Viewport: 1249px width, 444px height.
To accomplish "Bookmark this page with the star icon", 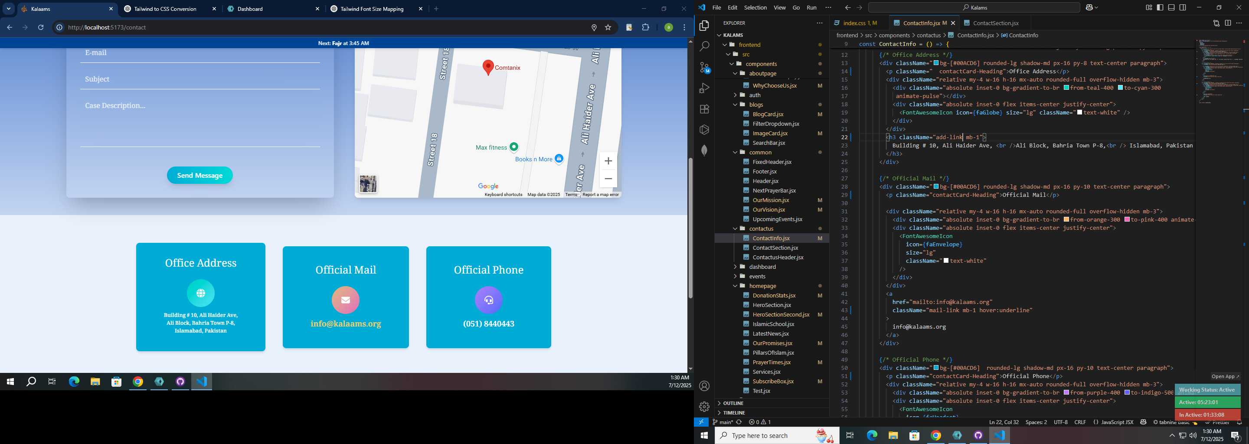I will (608, 28).
